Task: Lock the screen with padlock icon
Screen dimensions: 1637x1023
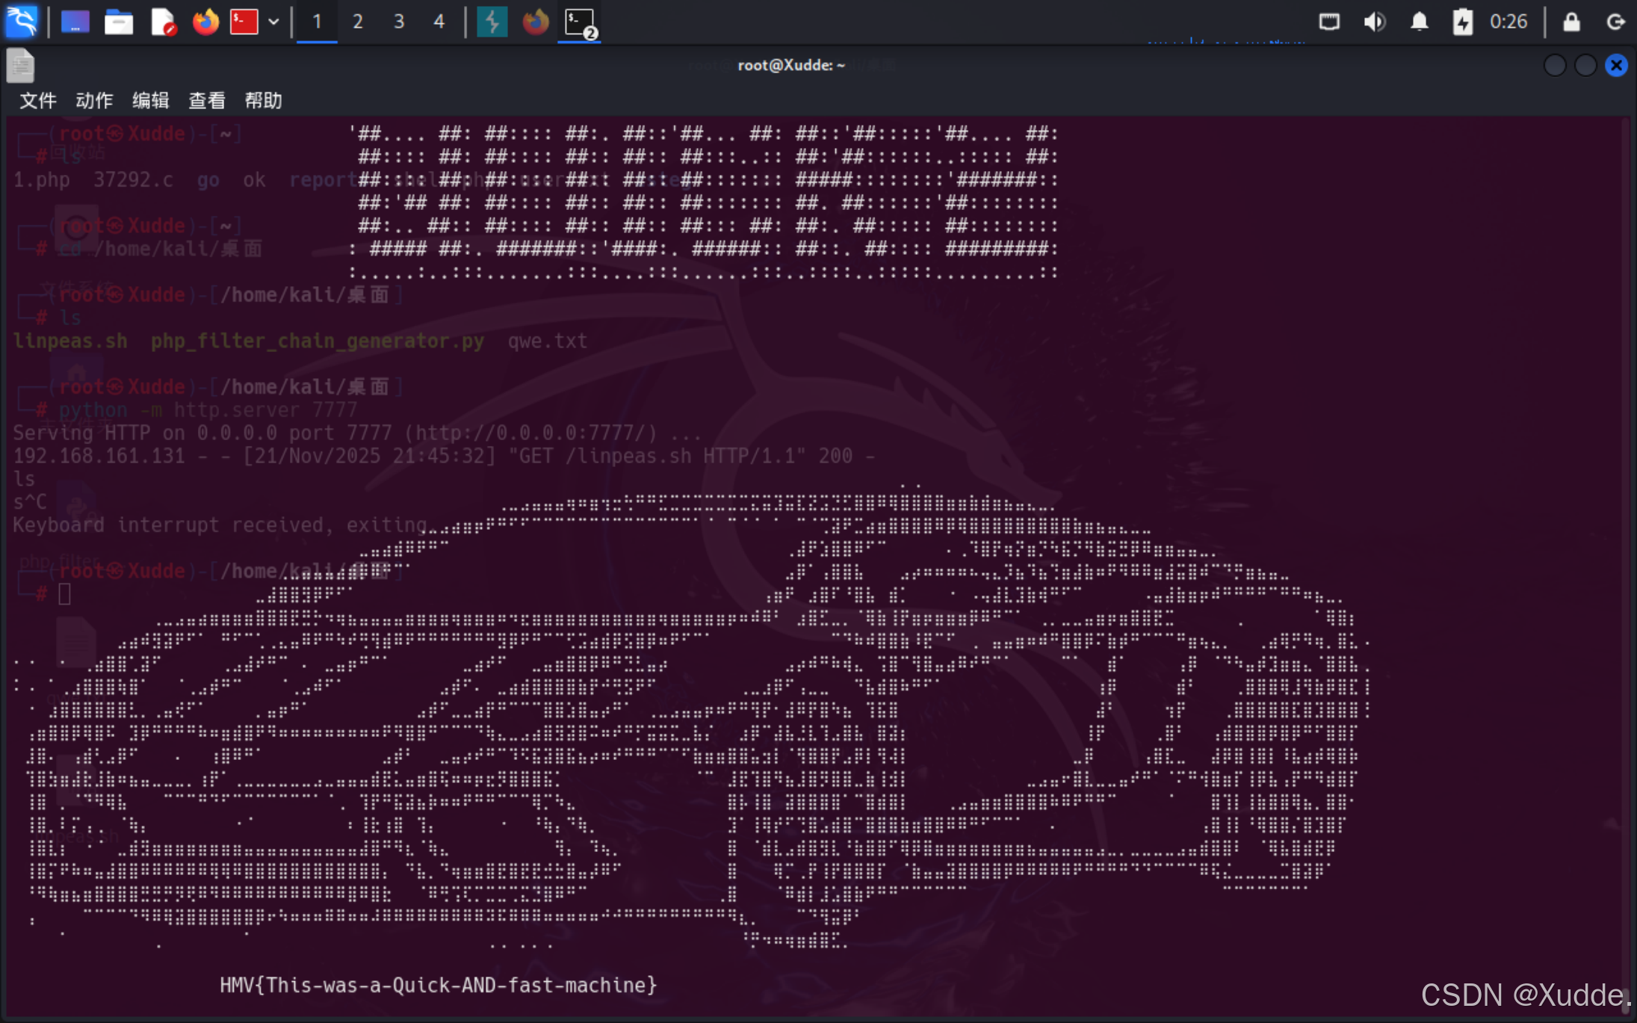Action: tap(1571, 22)
